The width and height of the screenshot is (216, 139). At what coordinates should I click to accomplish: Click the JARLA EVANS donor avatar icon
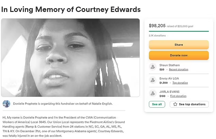tap(153, 94)
